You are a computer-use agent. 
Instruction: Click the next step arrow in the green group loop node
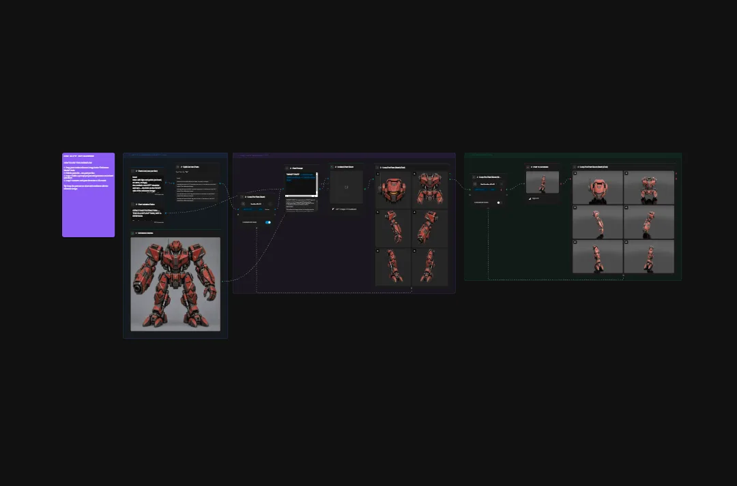coord(502,184)
